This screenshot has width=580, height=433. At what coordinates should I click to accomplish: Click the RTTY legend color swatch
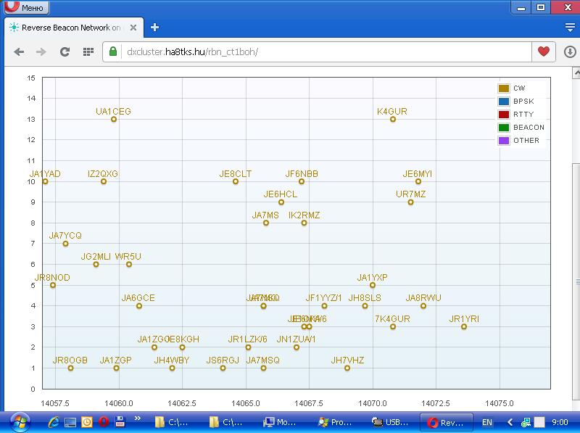click(x=504, y=115)
